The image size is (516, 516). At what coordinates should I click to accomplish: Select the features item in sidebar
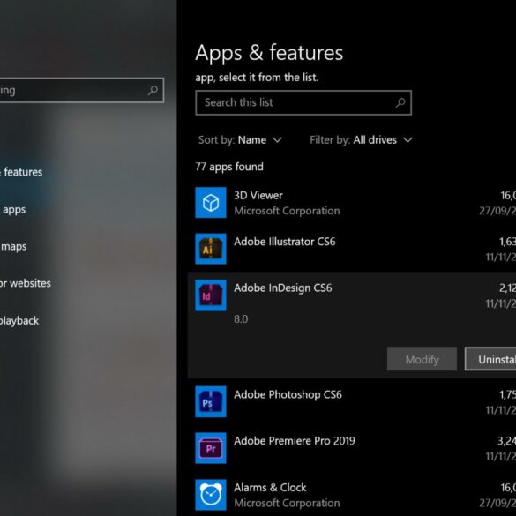22,172
